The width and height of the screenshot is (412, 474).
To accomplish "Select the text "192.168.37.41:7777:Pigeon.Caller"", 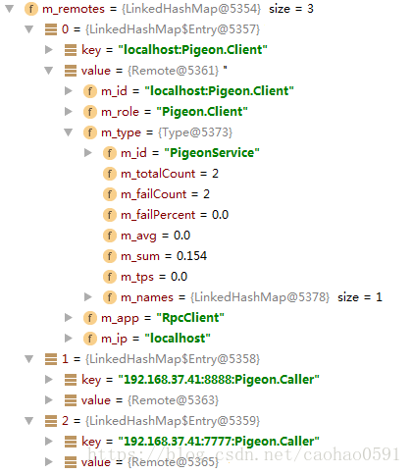I will point(219,442).
